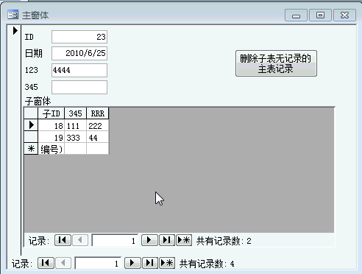Image resolution: width=362 pixels, height=274 pixels.
Task: Click cell with value 44
Action: 98,137
